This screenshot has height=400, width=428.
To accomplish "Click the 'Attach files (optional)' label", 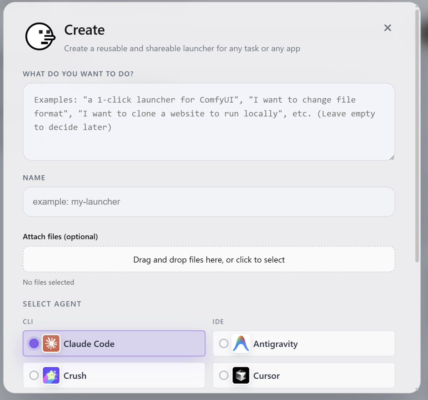I will point(60,237).
